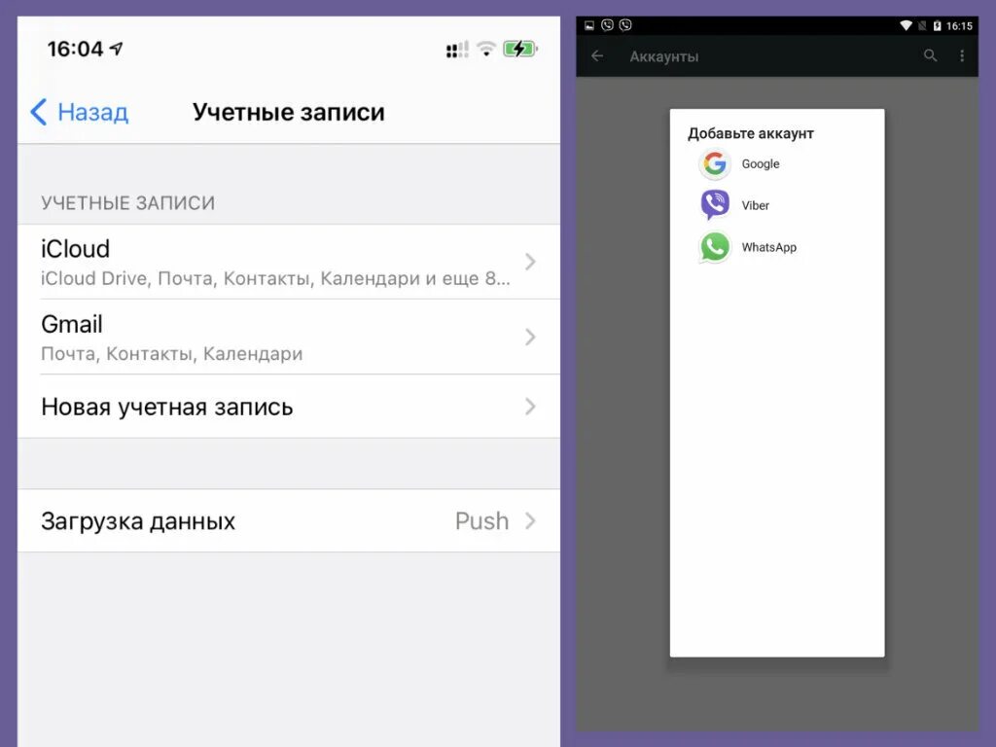This screenshot has height=747, width=996.
Task: Tap the Android back arrow in Аккаунты
Action: [597, 55]
